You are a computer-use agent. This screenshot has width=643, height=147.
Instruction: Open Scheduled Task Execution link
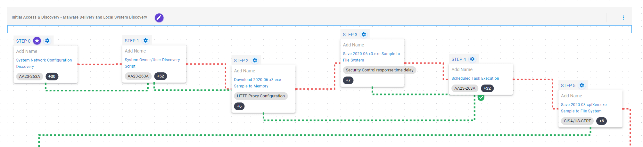(475, 78)
